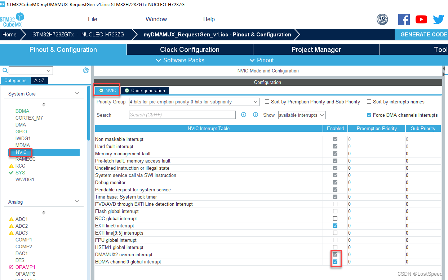Click the STM32CubeMX title bar app icon

(x=3, y=4)
